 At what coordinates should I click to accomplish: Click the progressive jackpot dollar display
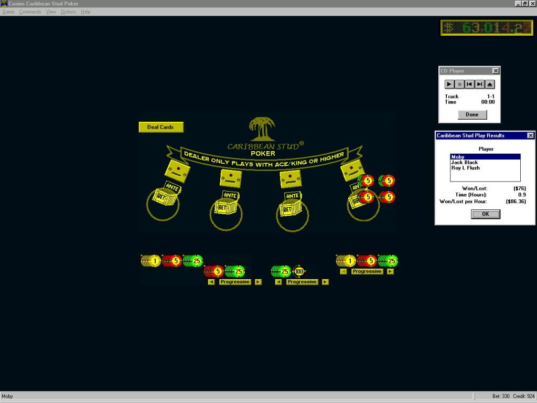pos(487,28)
